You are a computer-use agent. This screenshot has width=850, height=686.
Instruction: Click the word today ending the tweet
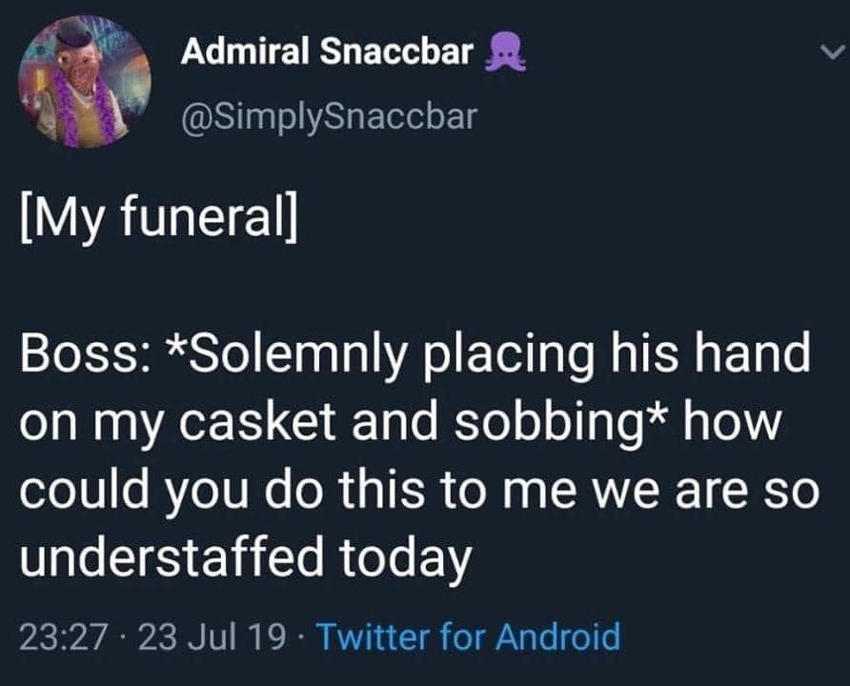coord(406,559)
